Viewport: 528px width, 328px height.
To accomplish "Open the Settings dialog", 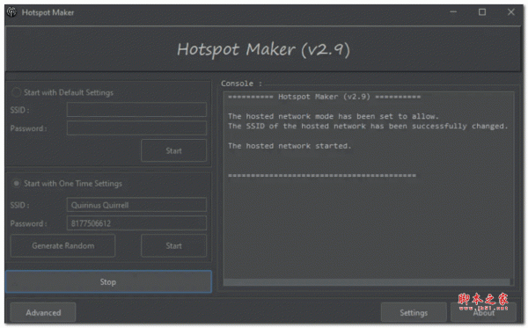I will pyautogui.click(x=414, y=312).
